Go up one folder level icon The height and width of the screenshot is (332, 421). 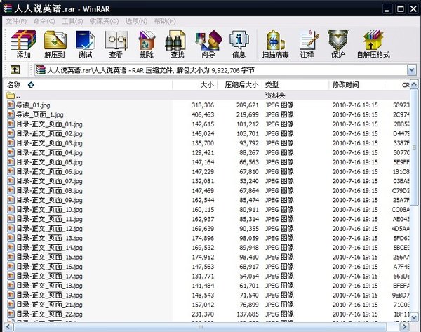coord(15,70)
